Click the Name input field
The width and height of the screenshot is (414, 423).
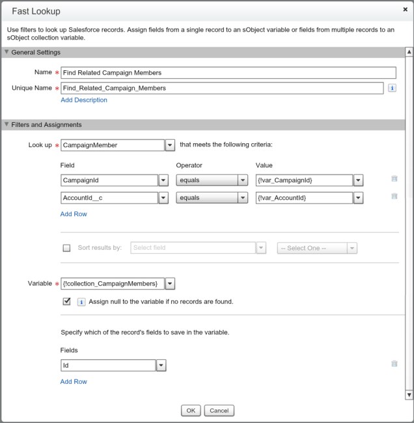(x=228, y=73)
